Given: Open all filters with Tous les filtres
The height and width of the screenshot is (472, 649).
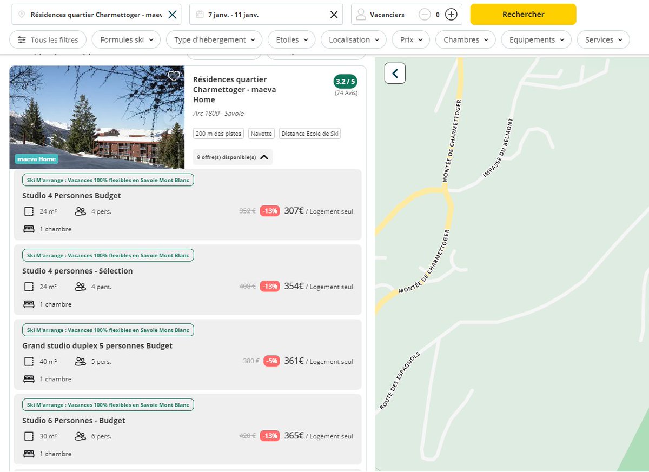Looking at the screenshot, I should pos(48,39).
